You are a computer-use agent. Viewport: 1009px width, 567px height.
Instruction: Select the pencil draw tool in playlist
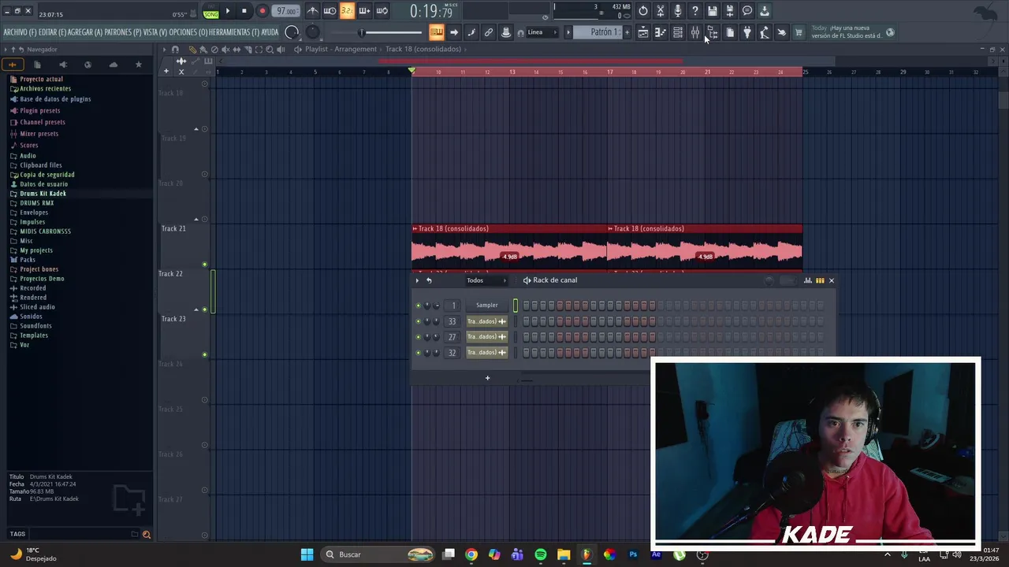tap(192, 49)
